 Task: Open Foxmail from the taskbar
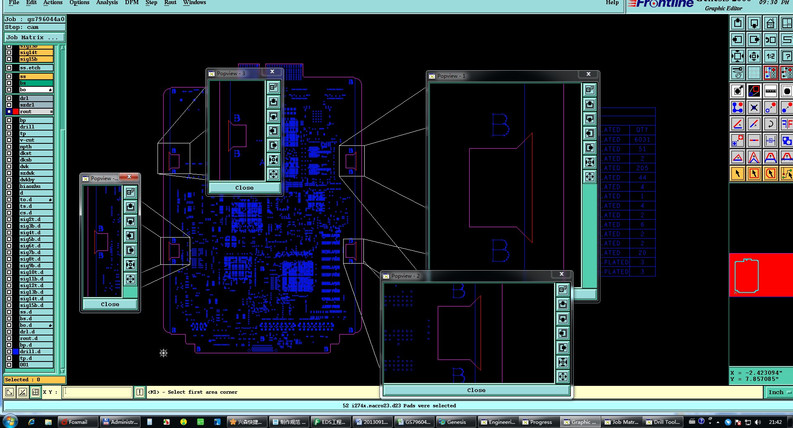tap(78, 422)
